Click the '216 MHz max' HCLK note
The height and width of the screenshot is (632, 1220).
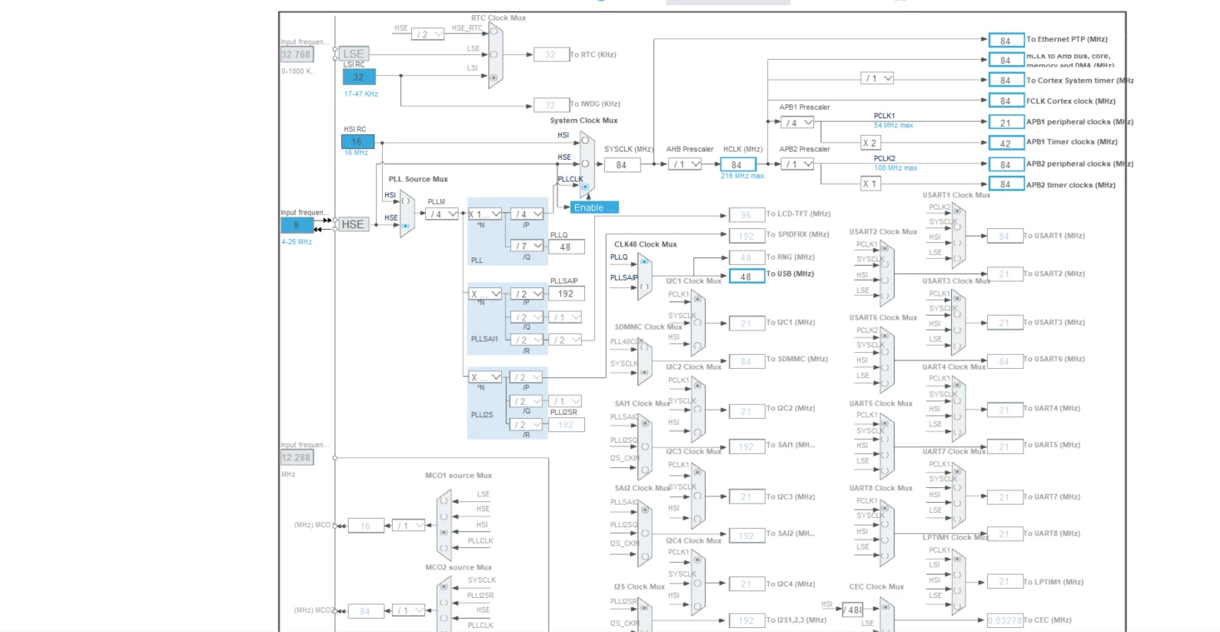742,176
